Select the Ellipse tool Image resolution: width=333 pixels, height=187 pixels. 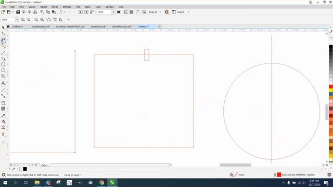(x=3, y=70)
